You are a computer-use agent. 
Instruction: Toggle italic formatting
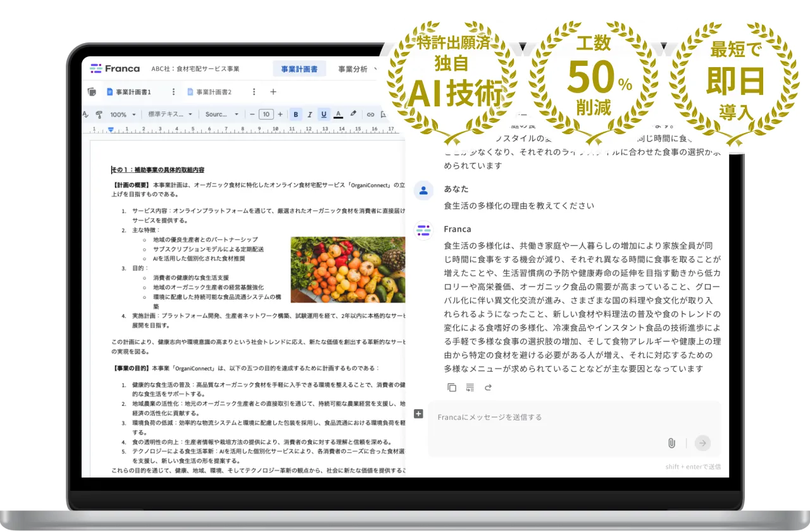[310, 114]
